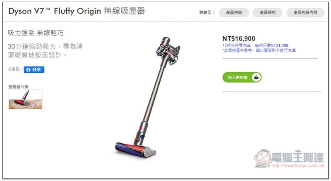Open the gallery thumbnail of the vacuum on floor
Image resolution: width=331 pixels, height=181 pixels.
click(x=25, y=99)
